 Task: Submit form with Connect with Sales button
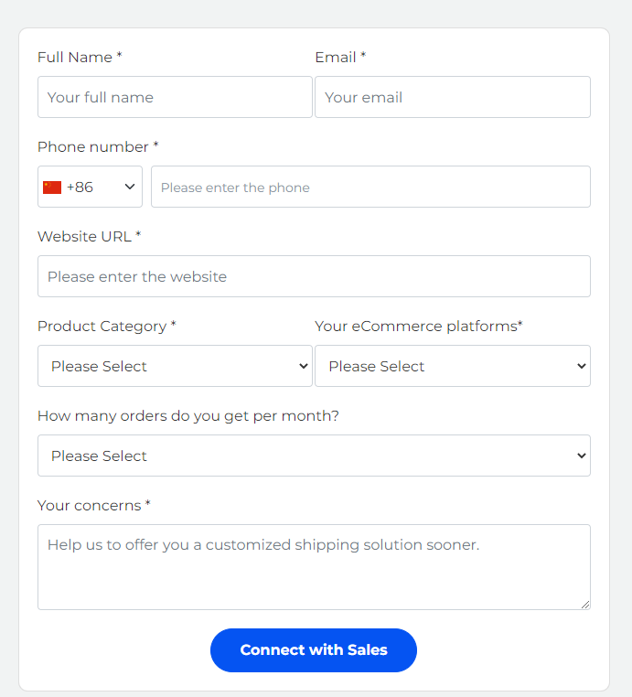click(314, 649)
